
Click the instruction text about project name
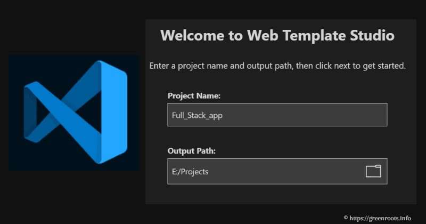pyautogui.click(x=277, y=67)
